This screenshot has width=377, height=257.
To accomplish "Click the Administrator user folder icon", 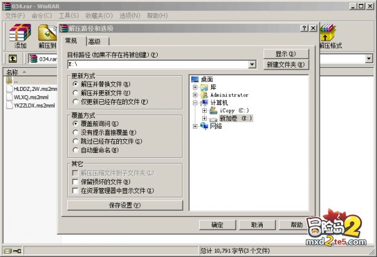I will (204, 95).
